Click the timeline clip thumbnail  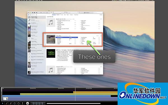[x=6, y=99]
